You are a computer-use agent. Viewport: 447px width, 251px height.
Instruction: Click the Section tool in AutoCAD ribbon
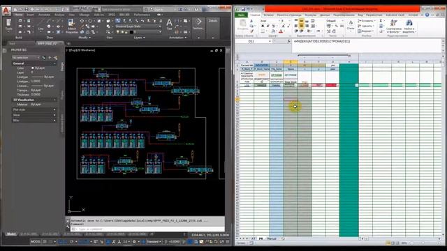click(198, 24)
